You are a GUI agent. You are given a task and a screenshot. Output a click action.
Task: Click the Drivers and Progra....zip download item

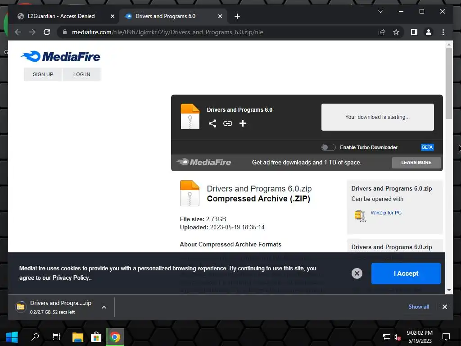61,307
